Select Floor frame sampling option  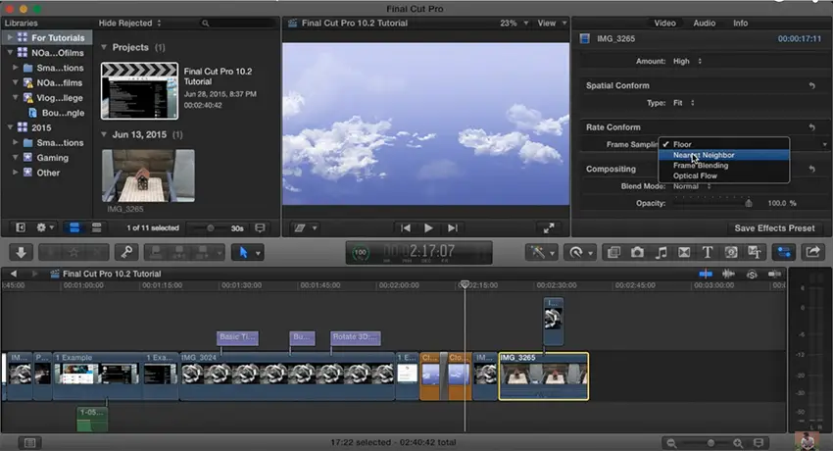point(723,144)
